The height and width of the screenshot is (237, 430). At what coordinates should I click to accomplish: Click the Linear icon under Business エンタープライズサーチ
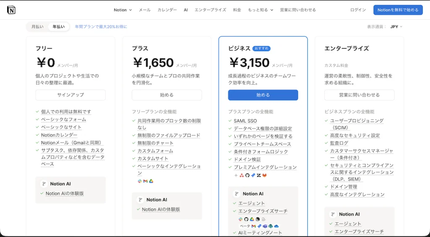[x=257, y=219]
